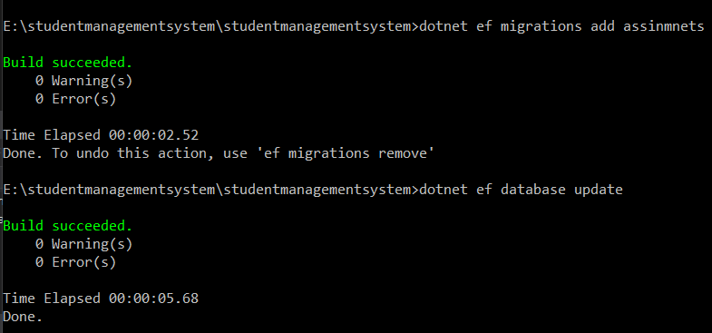The width and height of the screenshot is (712, 333).
Task: Select the second '0 Warning(s)' line
Action: [83, 244]
